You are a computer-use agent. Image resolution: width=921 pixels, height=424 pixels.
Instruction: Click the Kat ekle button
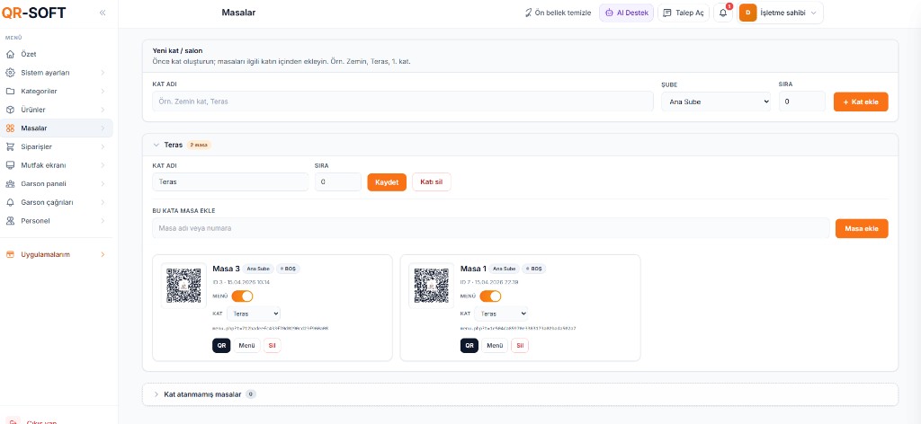(861, 102)
